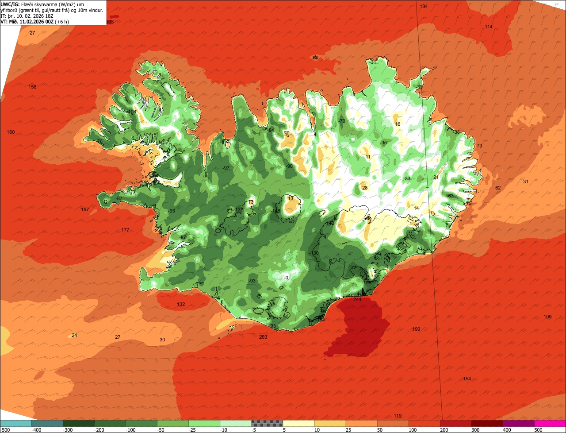Select the sea value 158
Viewport: 566px width, 433px height.
pyautogui.click(x=32, y=87)
